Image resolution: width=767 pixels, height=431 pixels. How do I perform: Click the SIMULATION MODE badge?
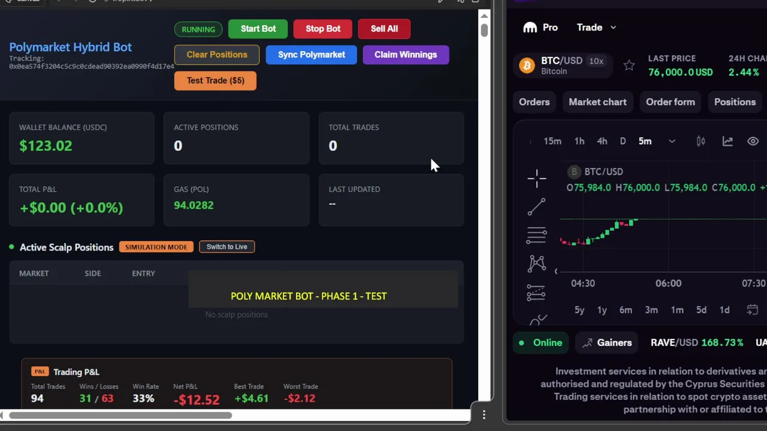(x=156, y=247)
